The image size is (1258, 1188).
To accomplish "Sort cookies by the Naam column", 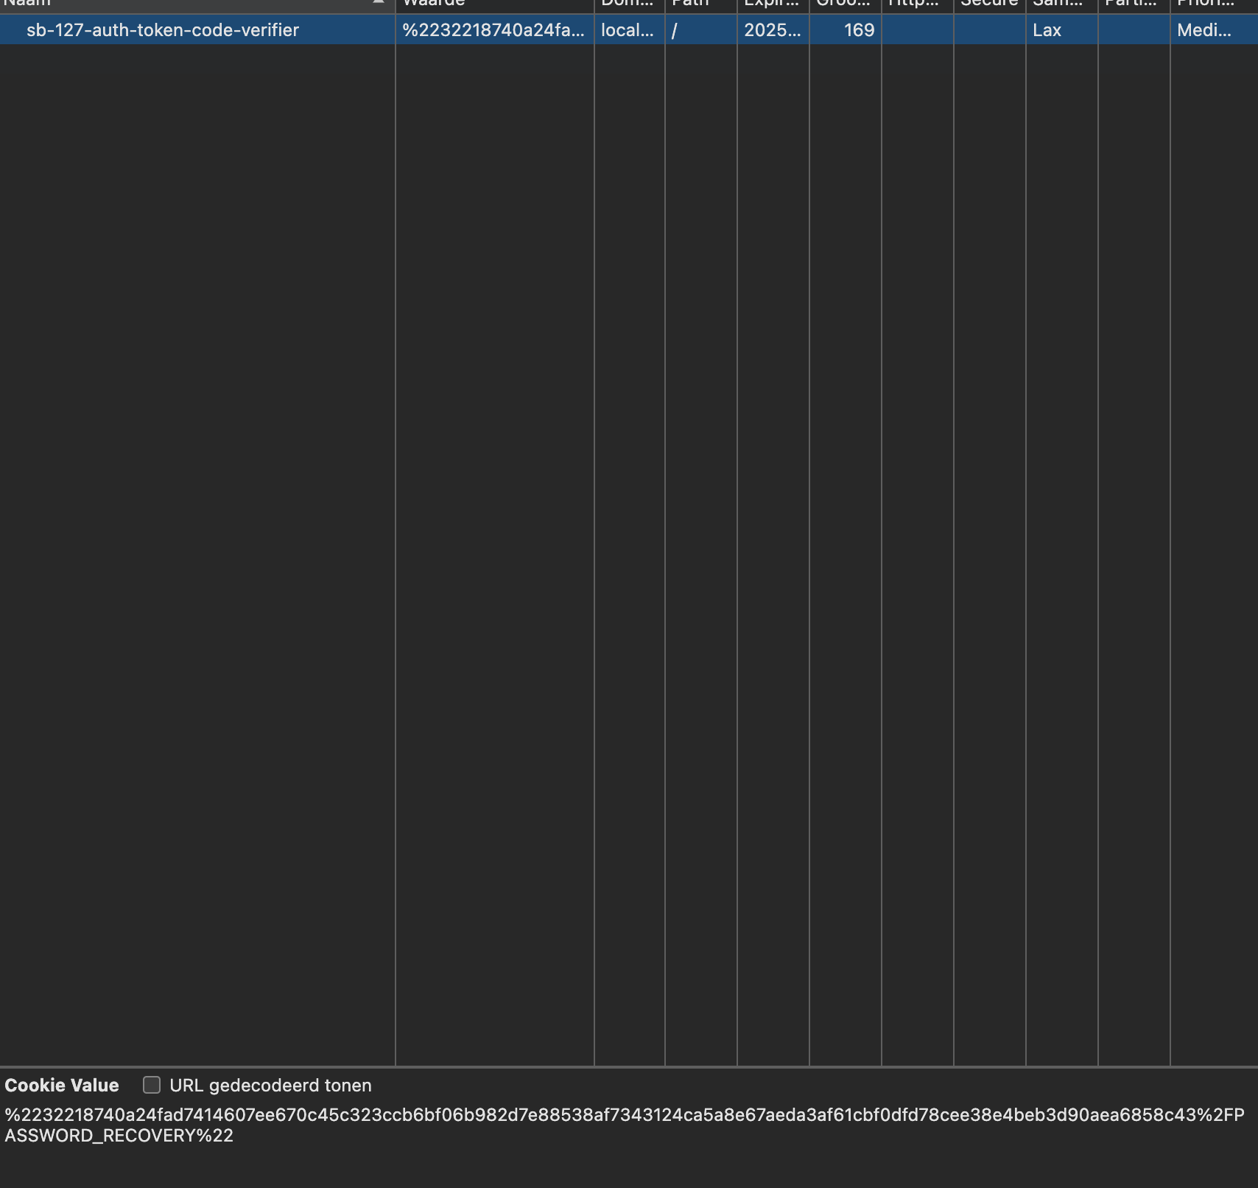I will coord(191,4).
